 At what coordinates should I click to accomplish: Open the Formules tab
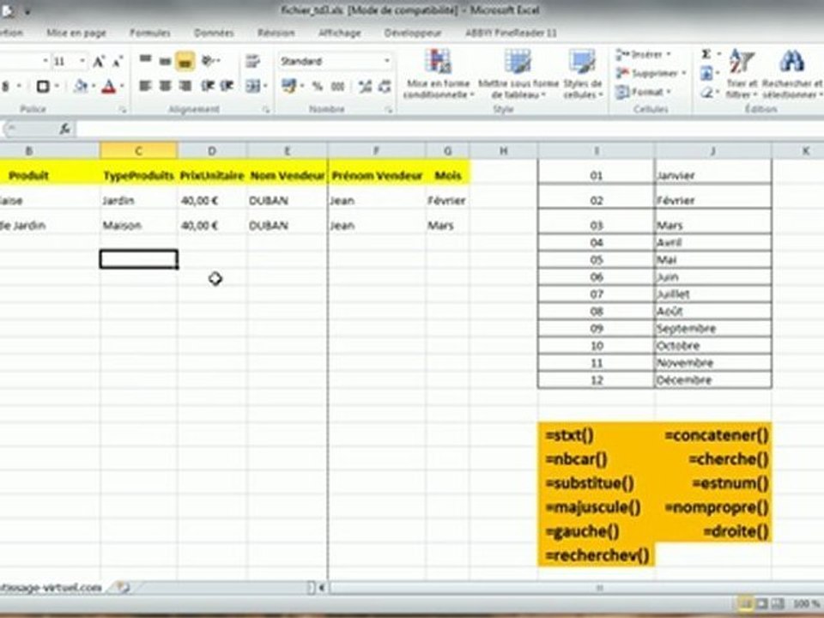coord(149,33)
